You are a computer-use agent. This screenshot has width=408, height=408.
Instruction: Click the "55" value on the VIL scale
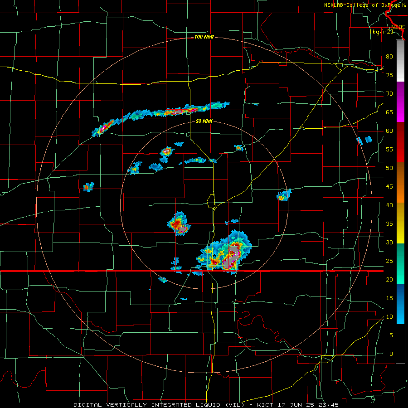pyautogui.click(x=389, y=149)
